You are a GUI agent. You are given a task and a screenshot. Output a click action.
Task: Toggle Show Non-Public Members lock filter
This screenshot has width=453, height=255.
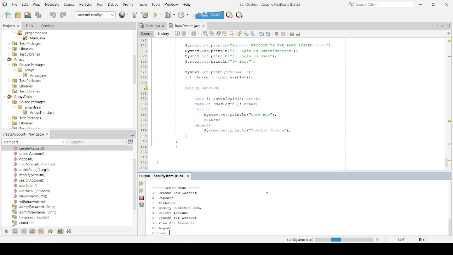point(32,231)
